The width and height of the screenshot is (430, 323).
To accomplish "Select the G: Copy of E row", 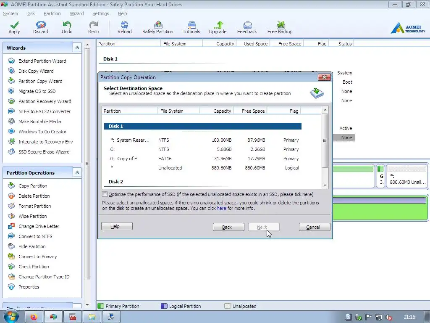I will [203, 159].
